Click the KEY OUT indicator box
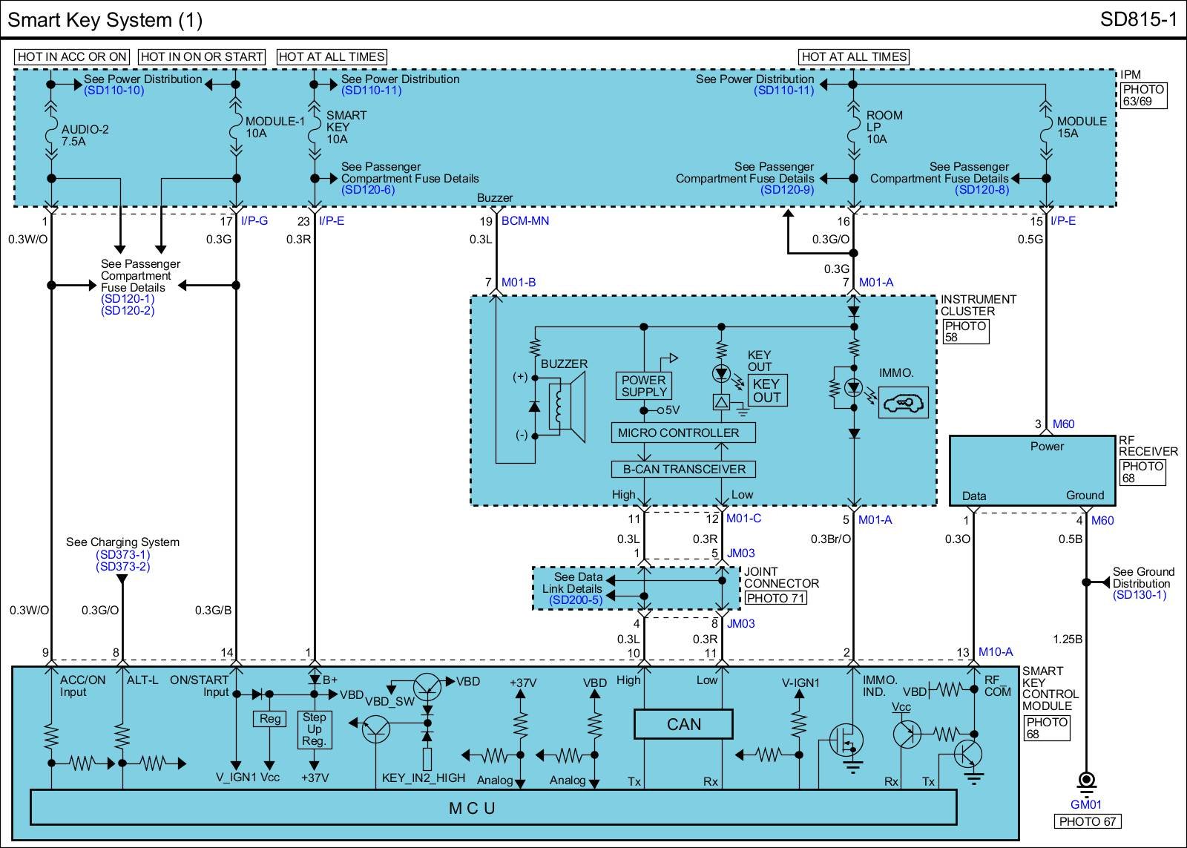 coord(766,390)
